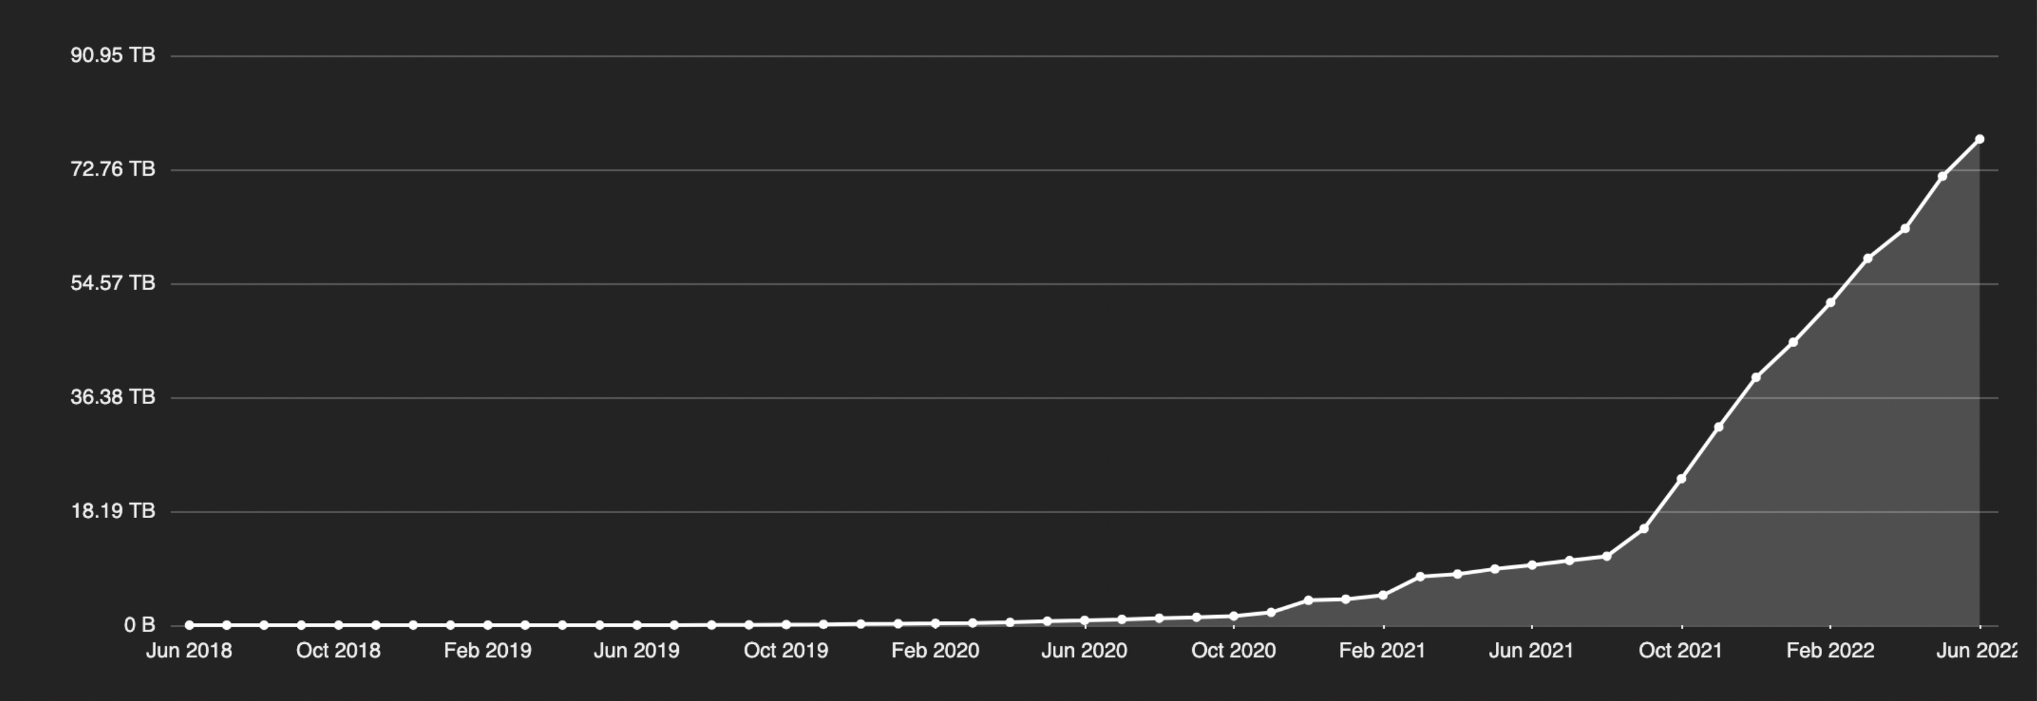Click the Jun 2022 data point at the peak
The image size is (2037, 701).
click(x=1979, y=139)
